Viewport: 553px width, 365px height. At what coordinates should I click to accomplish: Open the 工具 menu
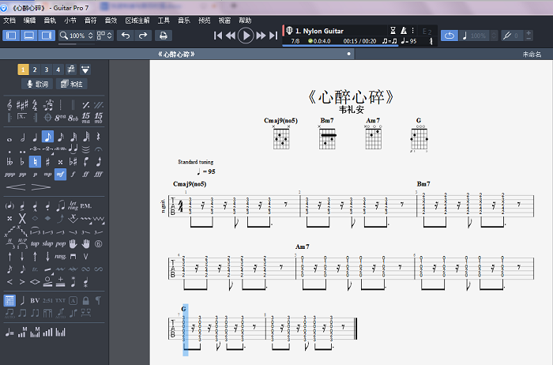click(164, 20)
